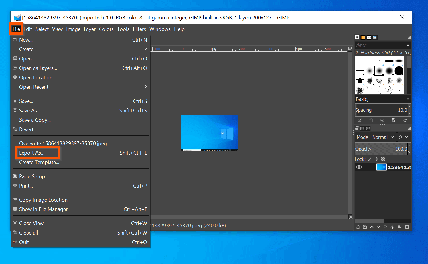Click the layer thumbnail in Layers panel
428x264 pixels.
381,167
